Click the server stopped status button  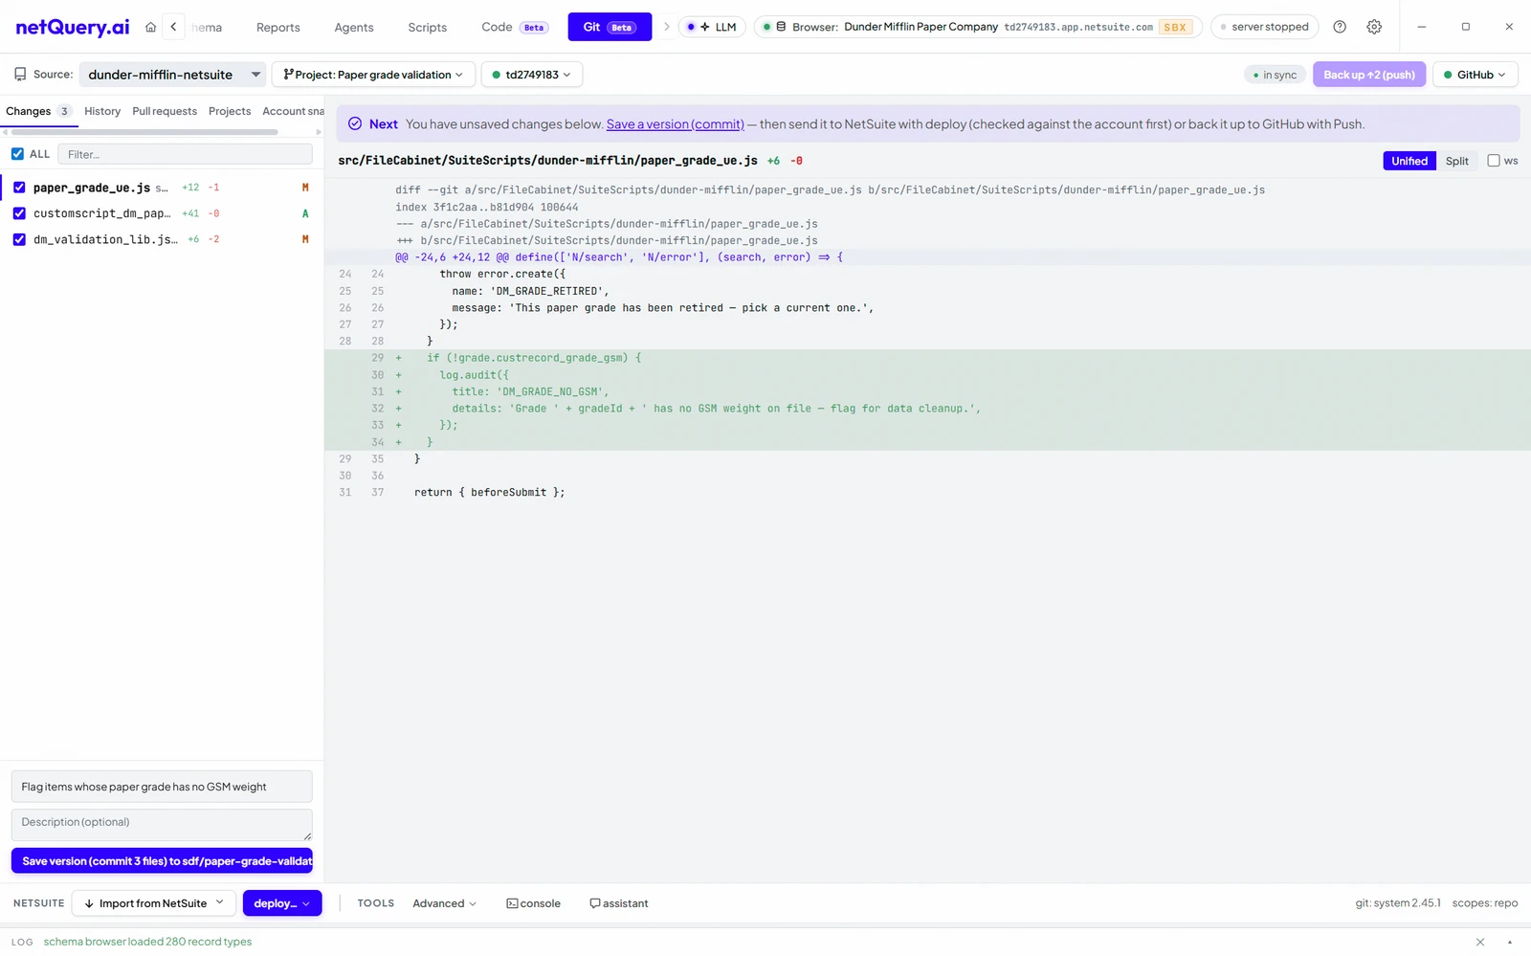[x=1264, y=27]
